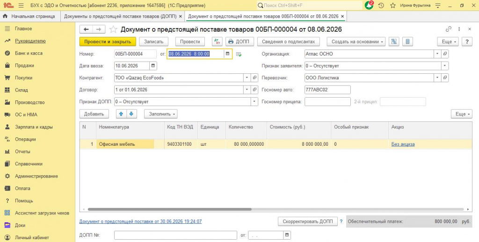Print the ДОПП form
Screen dimensions: 479x242
239,42
